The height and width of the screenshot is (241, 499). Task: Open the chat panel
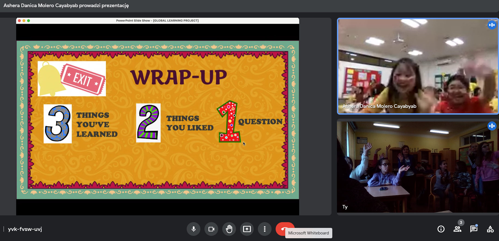474,229
